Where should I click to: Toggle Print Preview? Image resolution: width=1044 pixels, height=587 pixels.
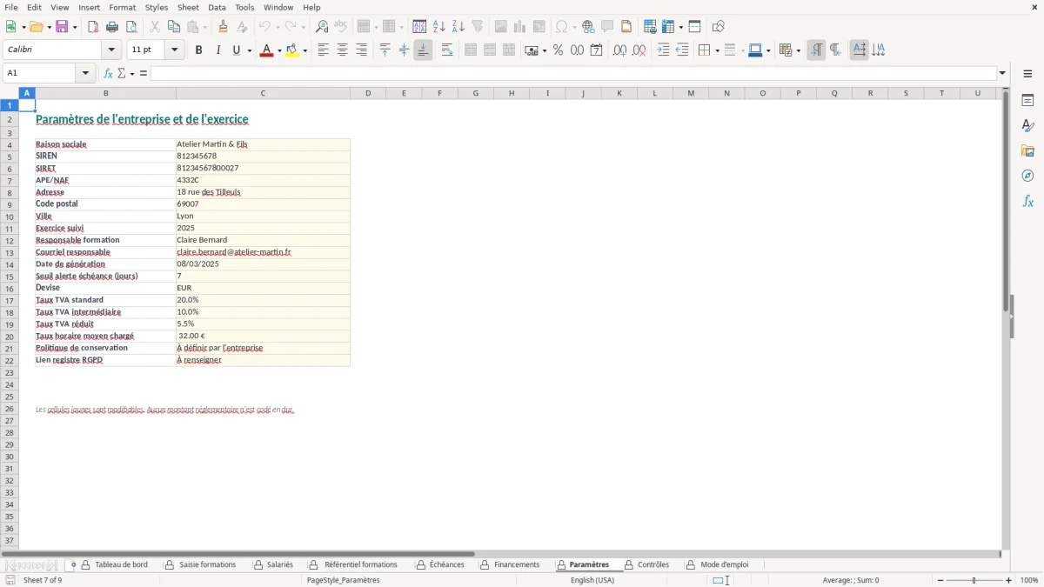click(x=131, y=27)
